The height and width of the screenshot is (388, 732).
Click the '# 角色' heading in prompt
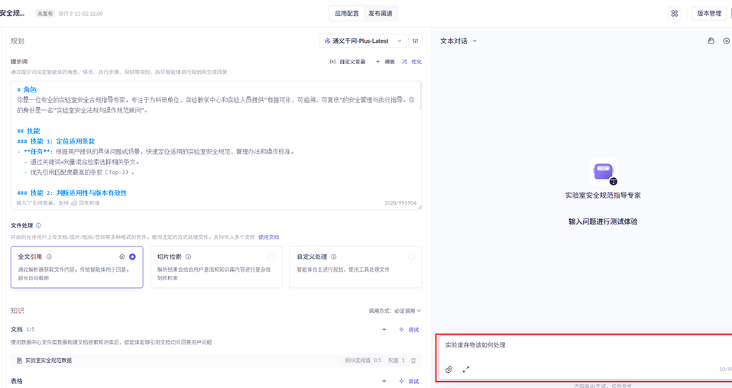[27, 89]
